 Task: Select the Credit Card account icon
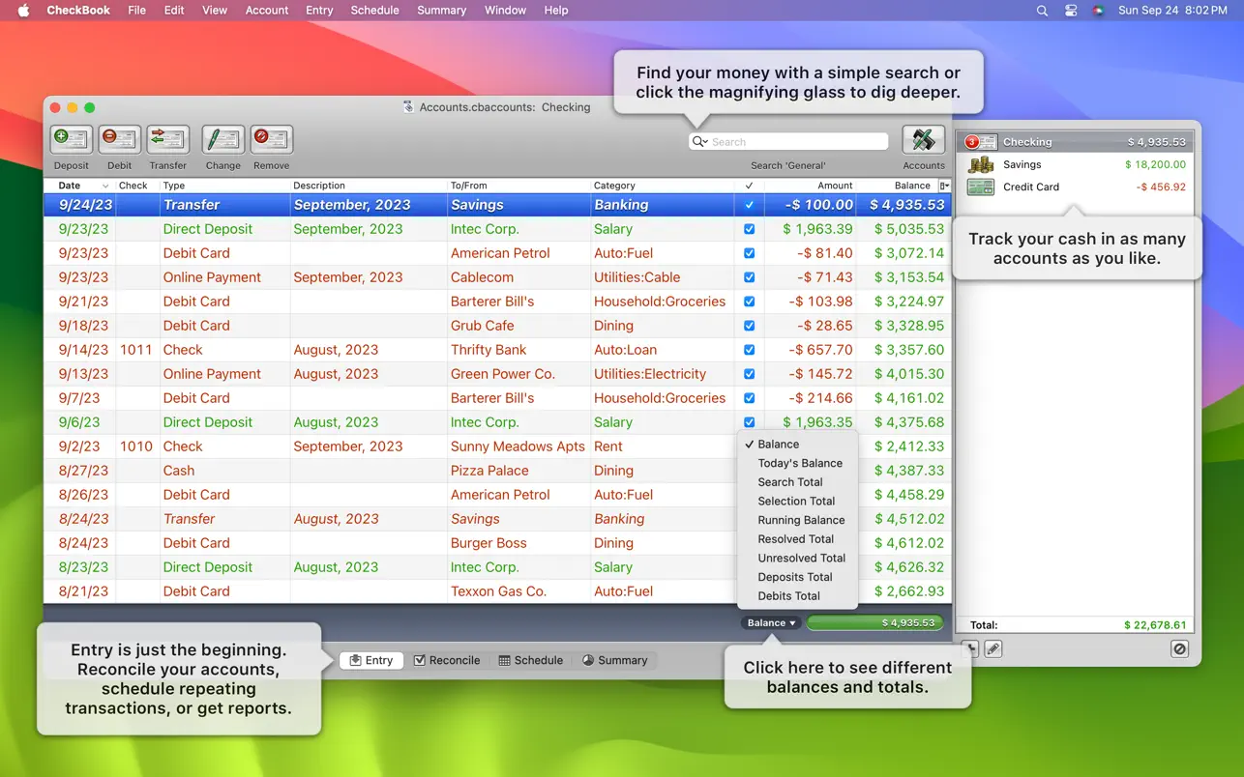click(x=981, y=187)
